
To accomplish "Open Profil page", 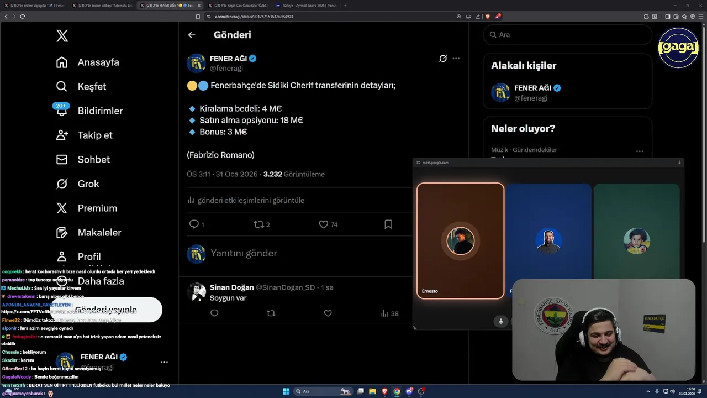I will [x=78, y=257].
